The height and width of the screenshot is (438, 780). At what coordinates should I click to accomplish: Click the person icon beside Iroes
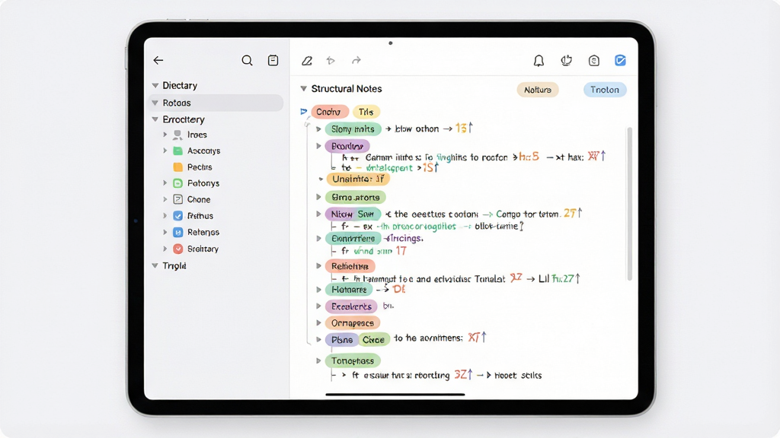point(177,135)
